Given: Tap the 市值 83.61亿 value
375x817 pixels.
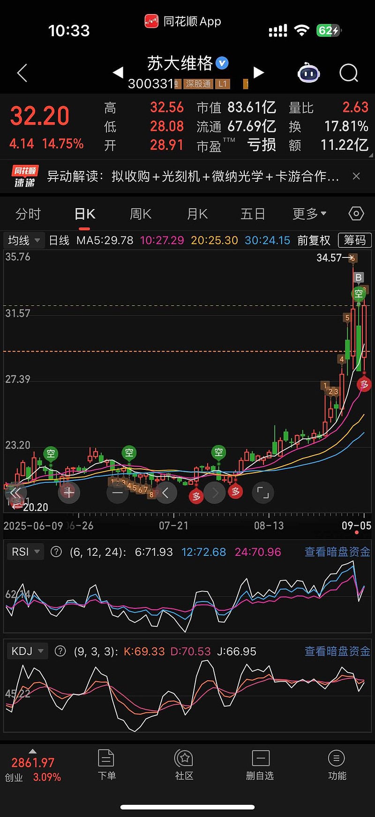Looking at the screenshot, I should [237, 108].
